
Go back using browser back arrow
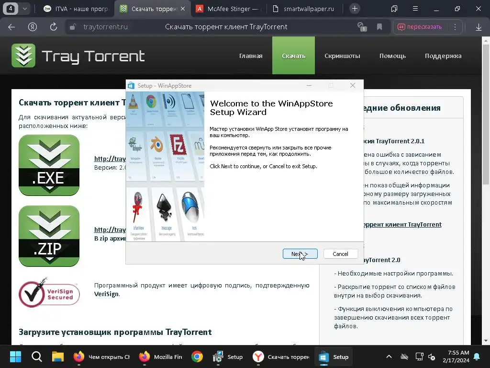pos(11,27)
